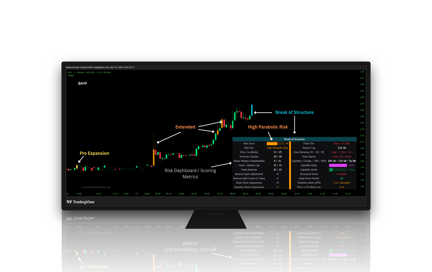The width and height of the screenshot is (432, 272).
Task: Click the 08:00 time axis marker
Action: click(x=233, y=194)
